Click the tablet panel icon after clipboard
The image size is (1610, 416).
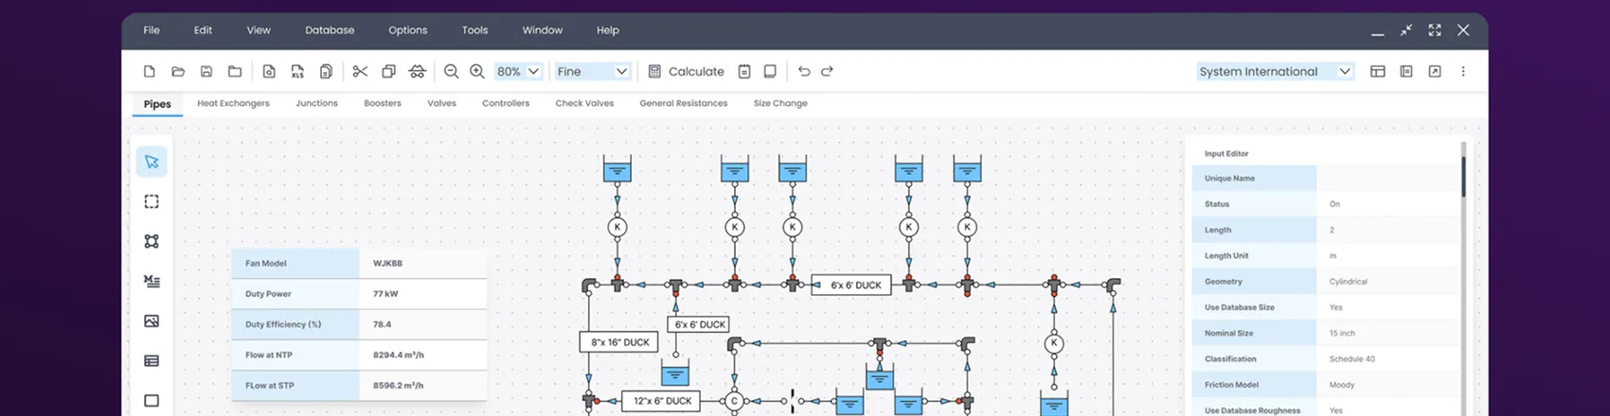770,71
